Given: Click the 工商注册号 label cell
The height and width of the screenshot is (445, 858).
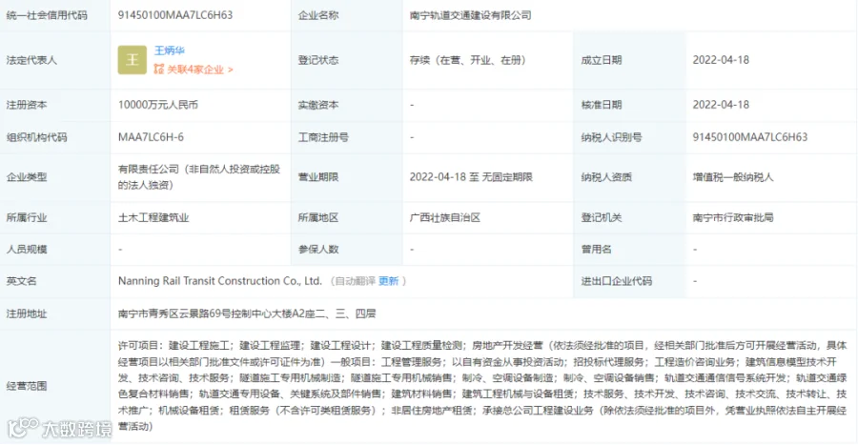Looking at the screenshot, I should [347, 137].
